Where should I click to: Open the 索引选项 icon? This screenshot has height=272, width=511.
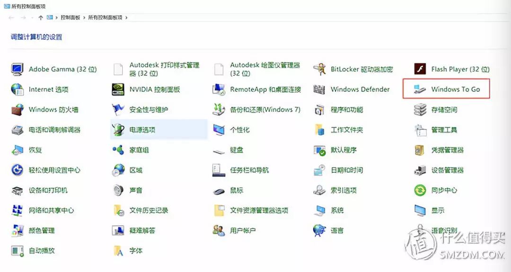click(x=319, y=190)
